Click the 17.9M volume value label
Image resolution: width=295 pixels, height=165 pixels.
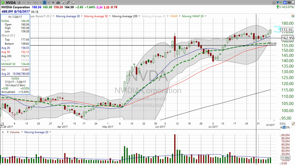point(285,158)
